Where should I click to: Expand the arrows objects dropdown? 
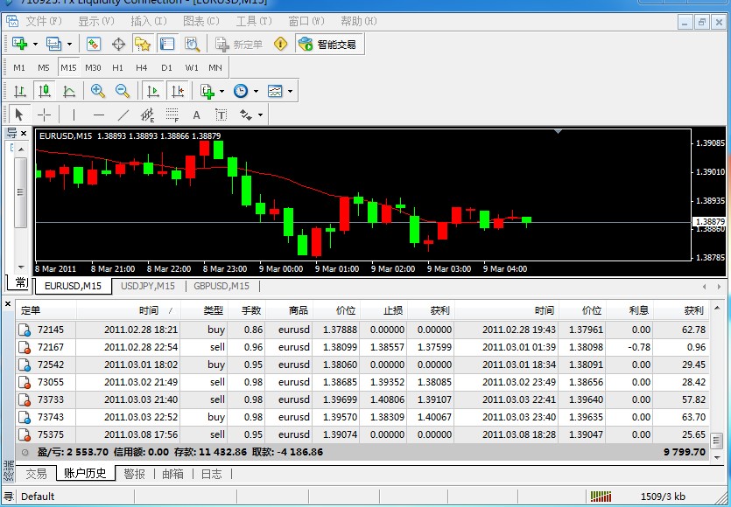click(260, 115)
